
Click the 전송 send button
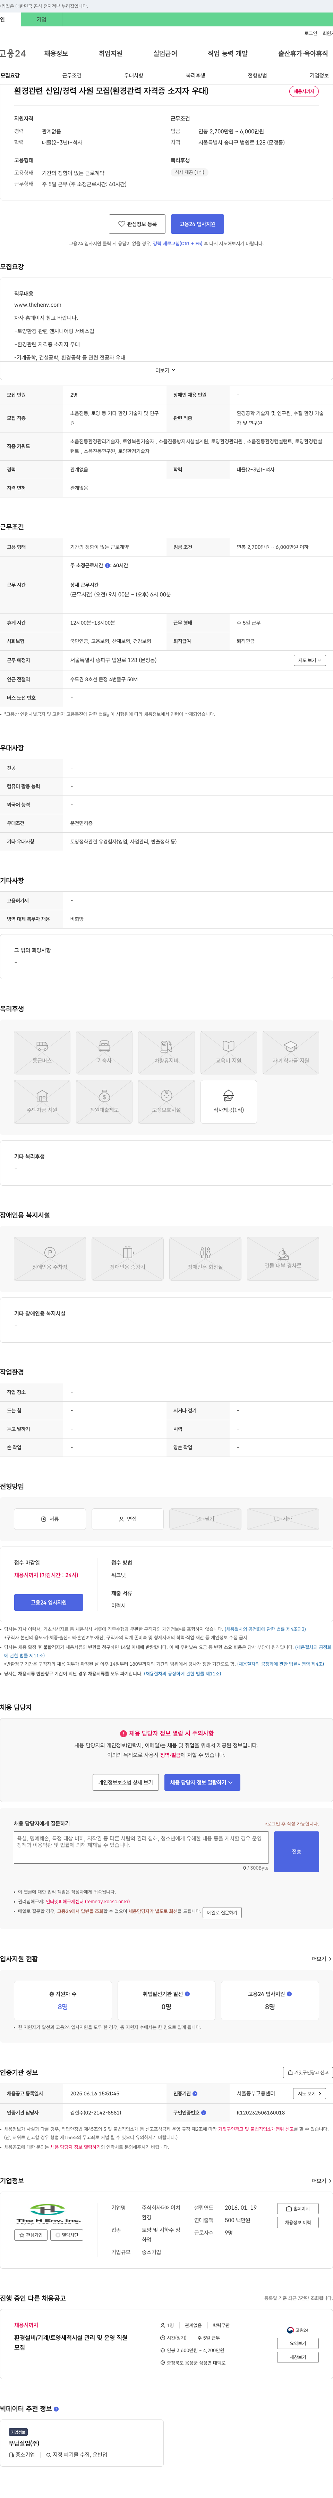pos(296,1851)
